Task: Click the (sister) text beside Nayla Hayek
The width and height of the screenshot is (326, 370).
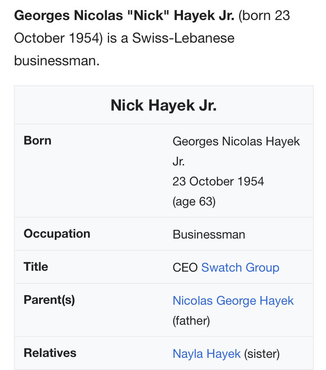Action: [262, 354]
